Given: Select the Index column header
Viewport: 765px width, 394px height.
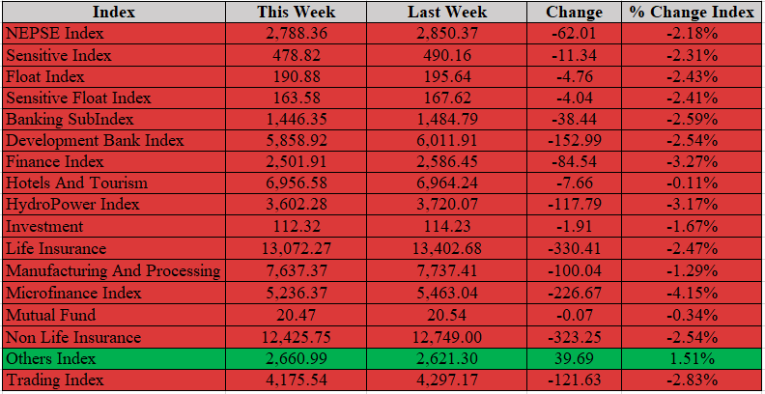Looking at the screenshot, I should [x=114, y=12].
